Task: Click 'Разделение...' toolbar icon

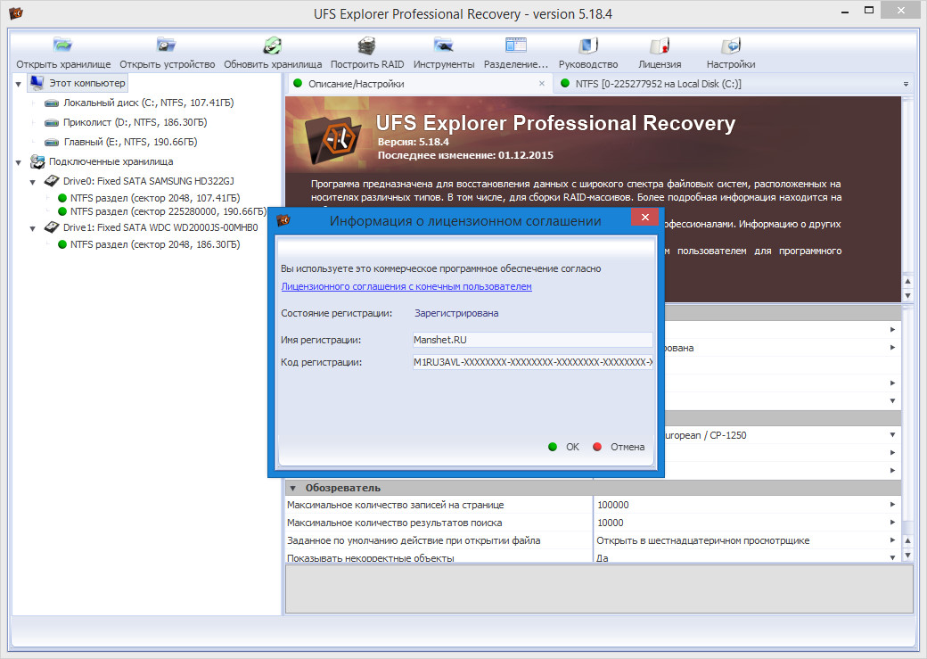Action: 515,45
